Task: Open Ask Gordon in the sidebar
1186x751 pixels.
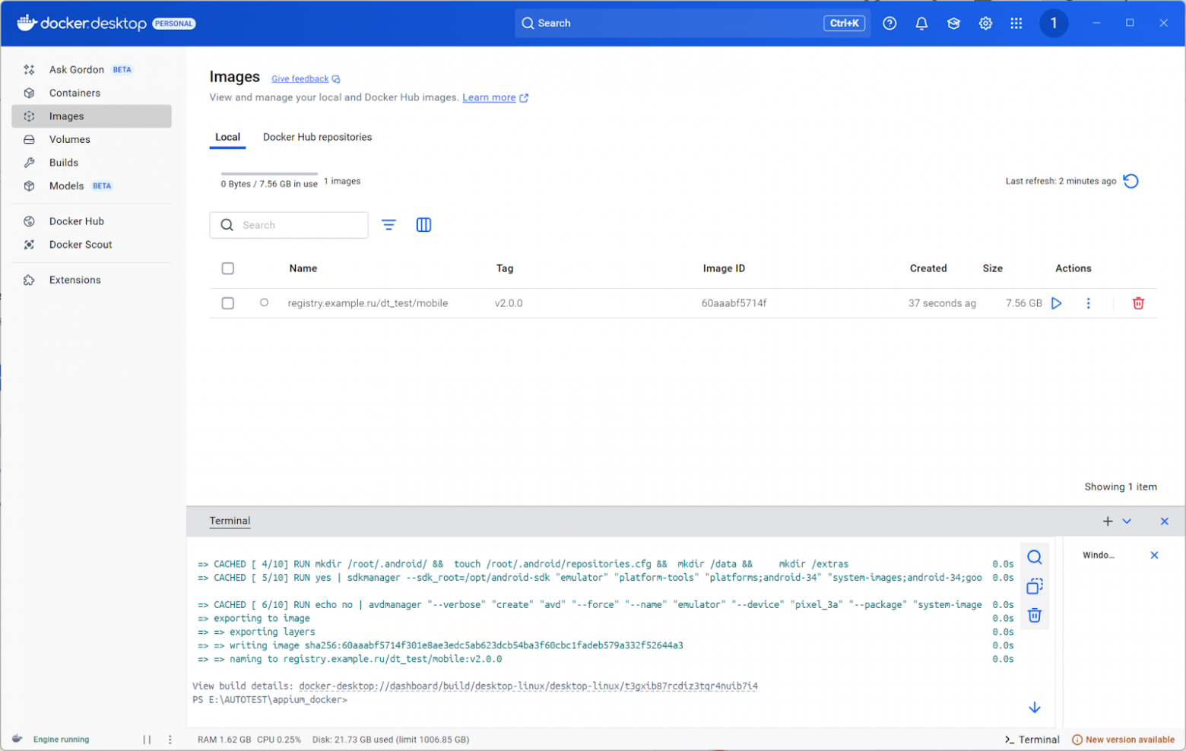Action: 92,70
